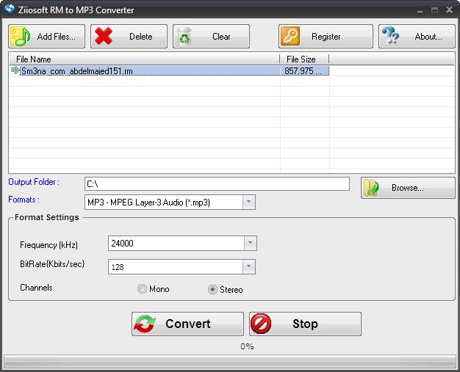Minimize the converter window
This screenshot has height=372, width=460.
pyautogui.click(x=420, y=10)
